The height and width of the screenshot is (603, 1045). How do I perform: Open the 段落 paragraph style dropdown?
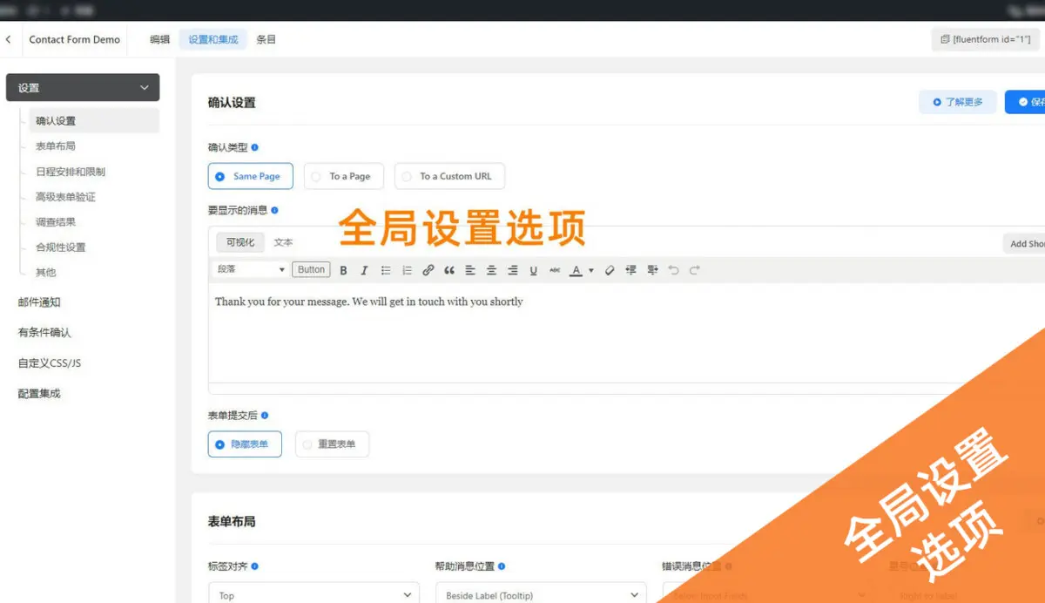[249, 269]
